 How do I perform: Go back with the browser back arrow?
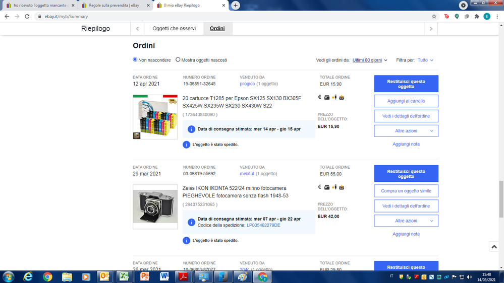point(7,16)
